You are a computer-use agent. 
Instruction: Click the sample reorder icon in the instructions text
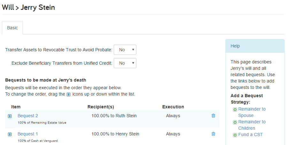click(68, 94)
